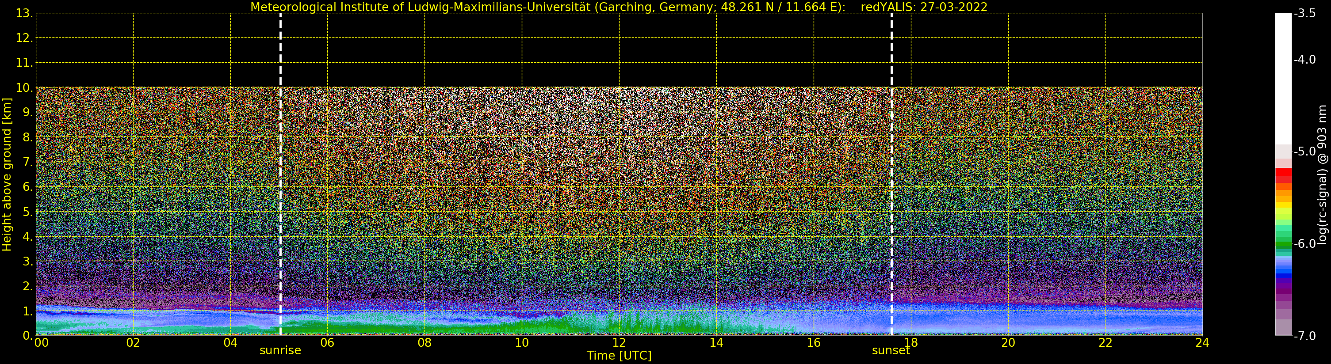Screen dimensions: 1331x364
Task: Click the colorbar tick value '-7.0'
Action: point(1304,336)
